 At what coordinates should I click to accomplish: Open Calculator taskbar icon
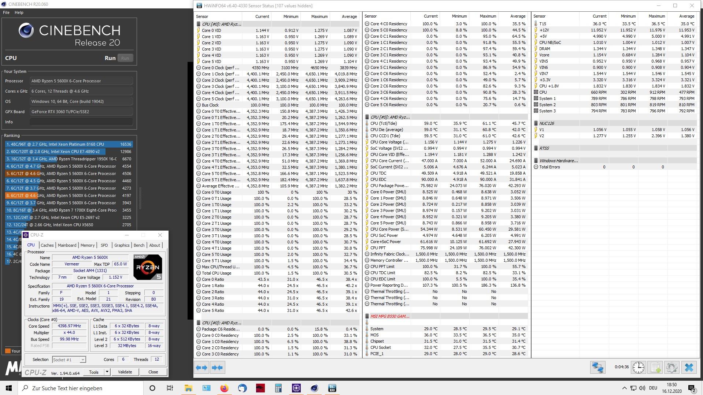point(278,388)
